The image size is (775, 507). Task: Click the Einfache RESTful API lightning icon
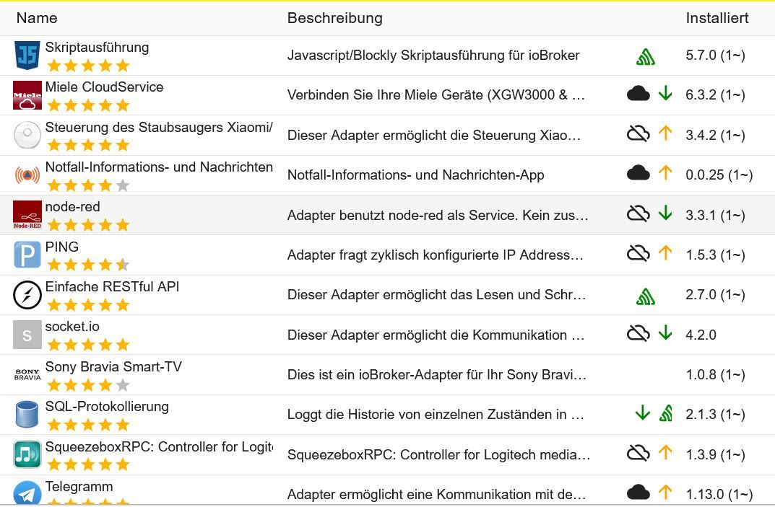(x=27, y=295)
